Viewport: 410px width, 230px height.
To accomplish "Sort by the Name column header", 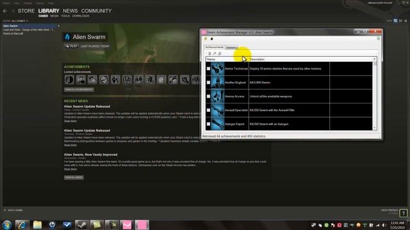I will [227, 59].
